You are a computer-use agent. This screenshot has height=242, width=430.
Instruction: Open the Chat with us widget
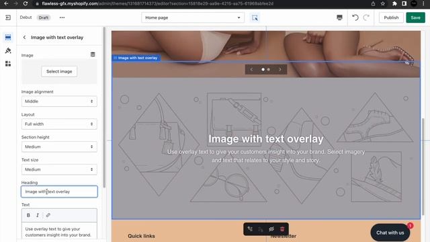[390, 233]
